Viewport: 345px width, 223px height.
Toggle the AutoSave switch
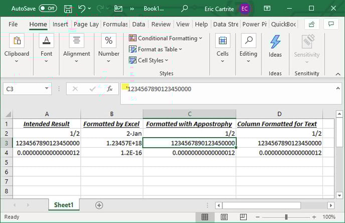[48, 9]
